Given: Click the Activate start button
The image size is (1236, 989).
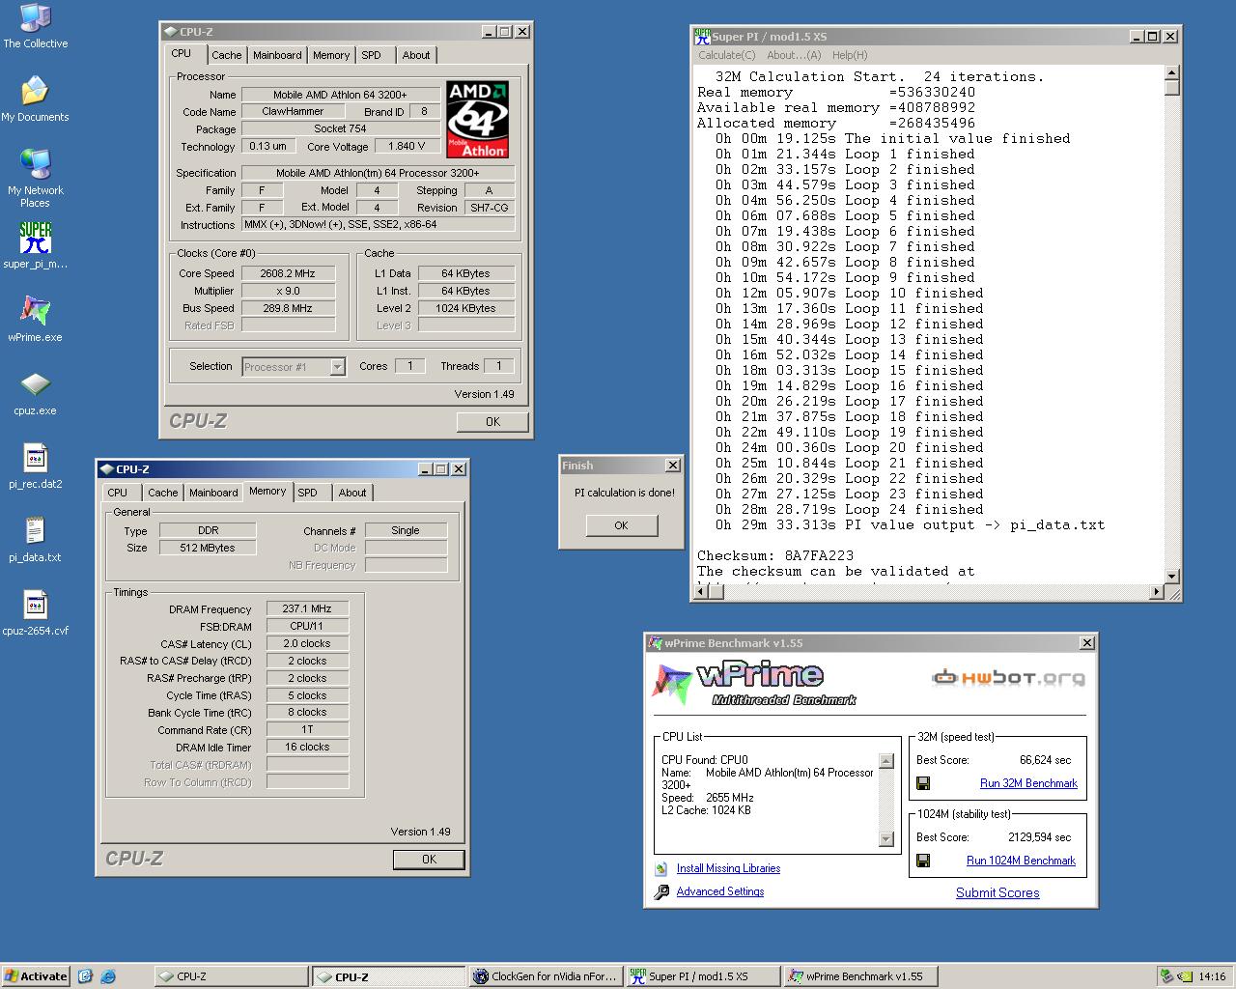Looking at the screenshot, I should tap(36, 976).
